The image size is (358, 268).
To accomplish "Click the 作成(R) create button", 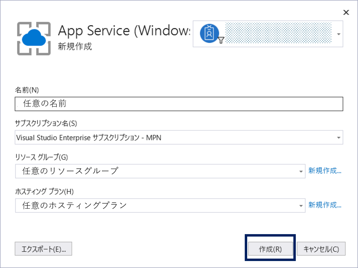I will [x=270, y=249].
